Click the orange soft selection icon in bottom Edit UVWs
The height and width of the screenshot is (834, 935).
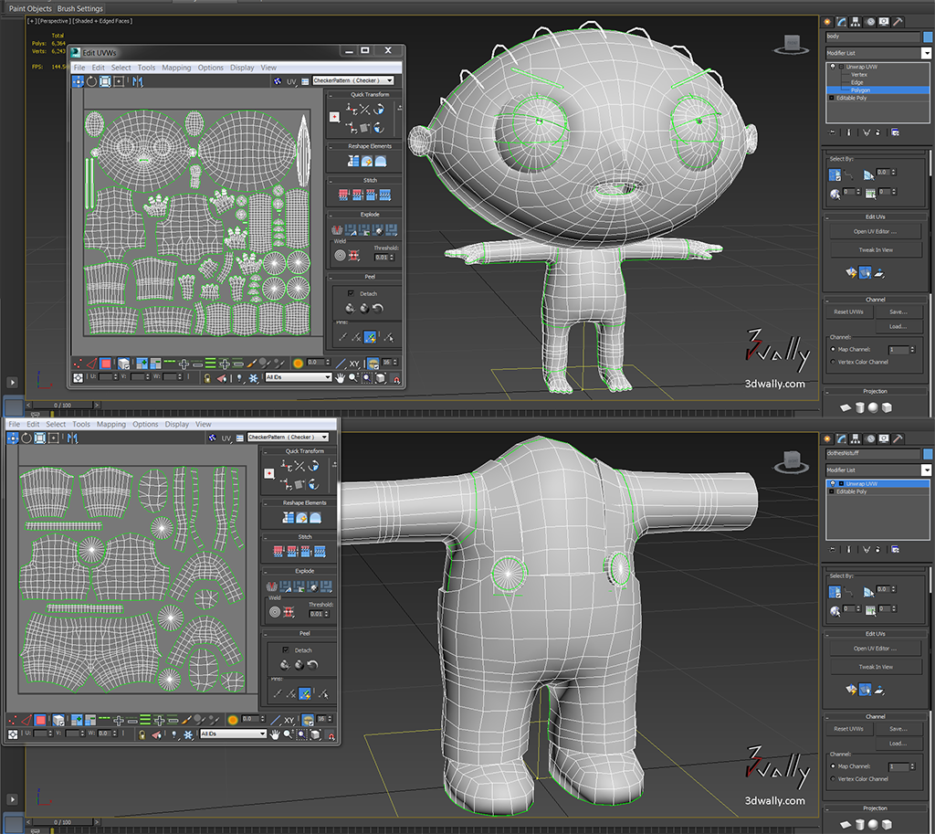click(x=233, y=720)
